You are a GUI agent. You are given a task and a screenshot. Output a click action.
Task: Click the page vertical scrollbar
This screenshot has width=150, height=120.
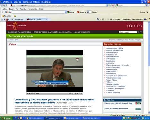point(149,68)
